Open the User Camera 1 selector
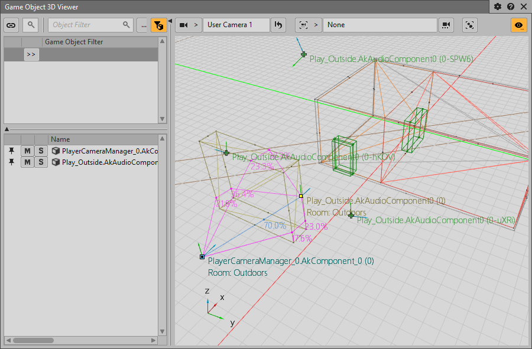 pyautogui.click(x=236, y=25)
